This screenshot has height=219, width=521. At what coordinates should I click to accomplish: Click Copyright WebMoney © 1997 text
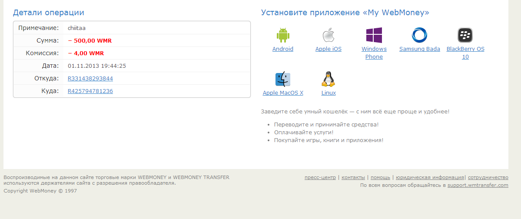click(40, 191)
